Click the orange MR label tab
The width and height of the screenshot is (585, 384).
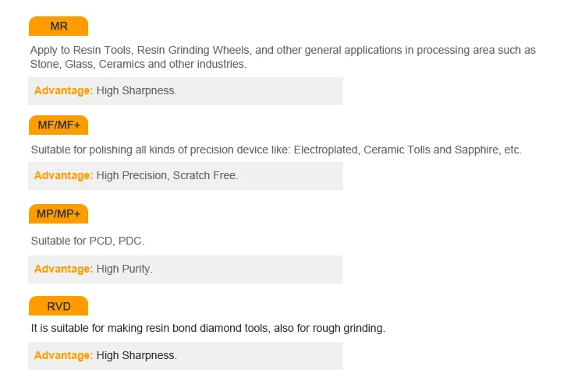58,26
